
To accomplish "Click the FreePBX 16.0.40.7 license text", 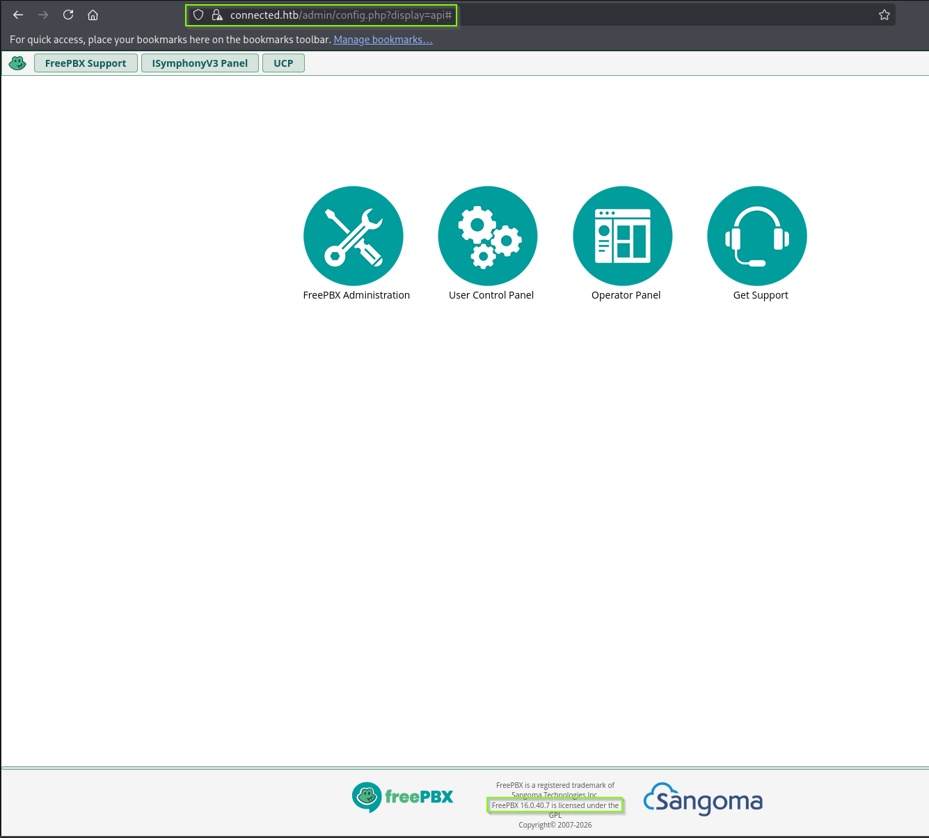I will 555,805.
